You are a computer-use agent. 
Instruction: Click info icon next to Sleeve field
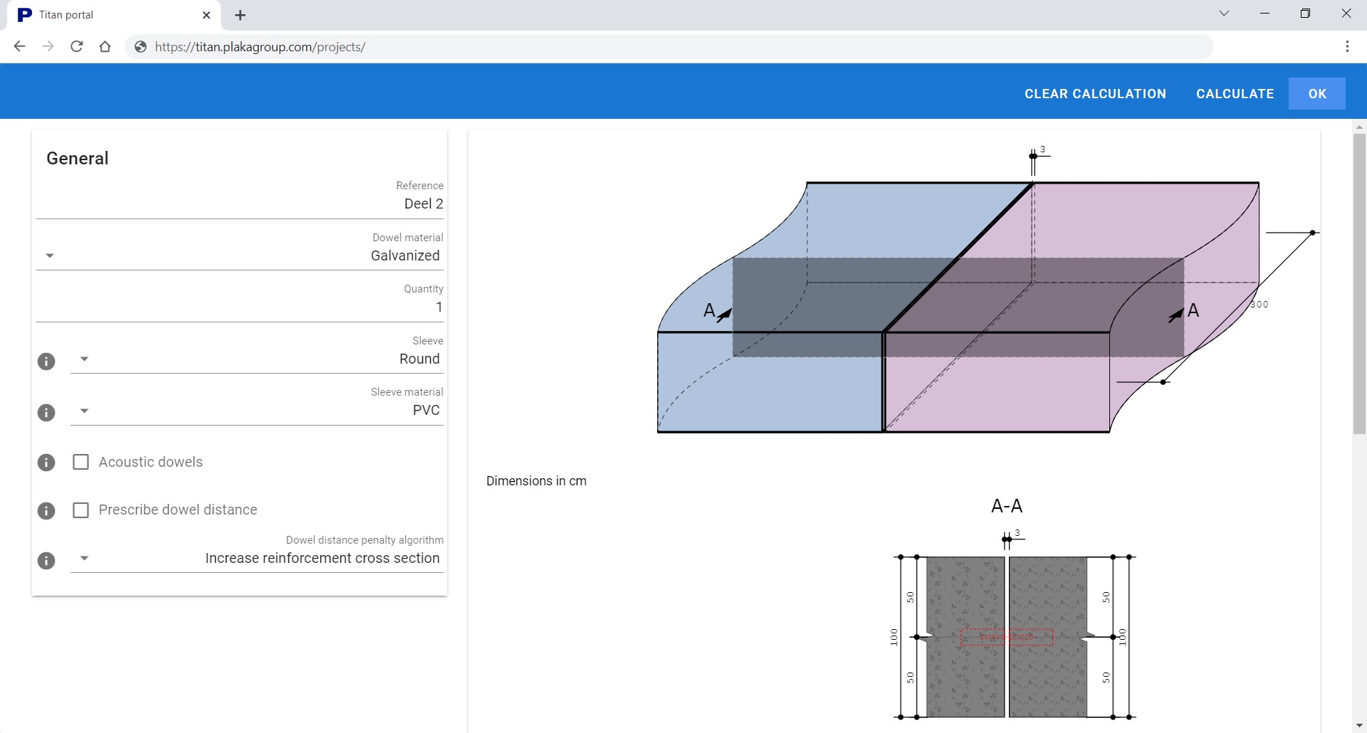tap(46, 362)
